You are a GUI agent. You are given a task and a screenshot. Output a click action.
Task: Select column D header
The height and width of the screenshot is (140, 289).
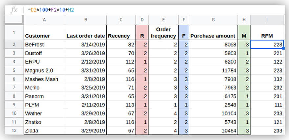pyautogui.click(x=142, y=20)
